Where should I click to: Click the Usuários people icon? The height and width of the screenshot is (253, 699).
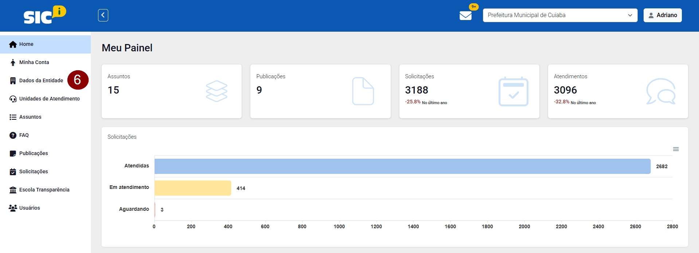13,208
